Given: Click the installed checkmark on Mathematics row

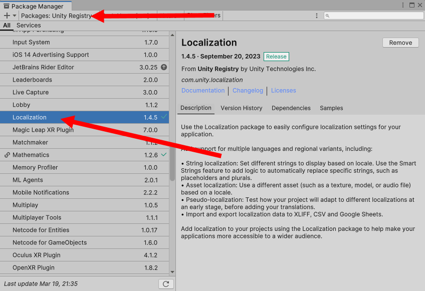Looking at the screenshot, I should coord(164,154).
